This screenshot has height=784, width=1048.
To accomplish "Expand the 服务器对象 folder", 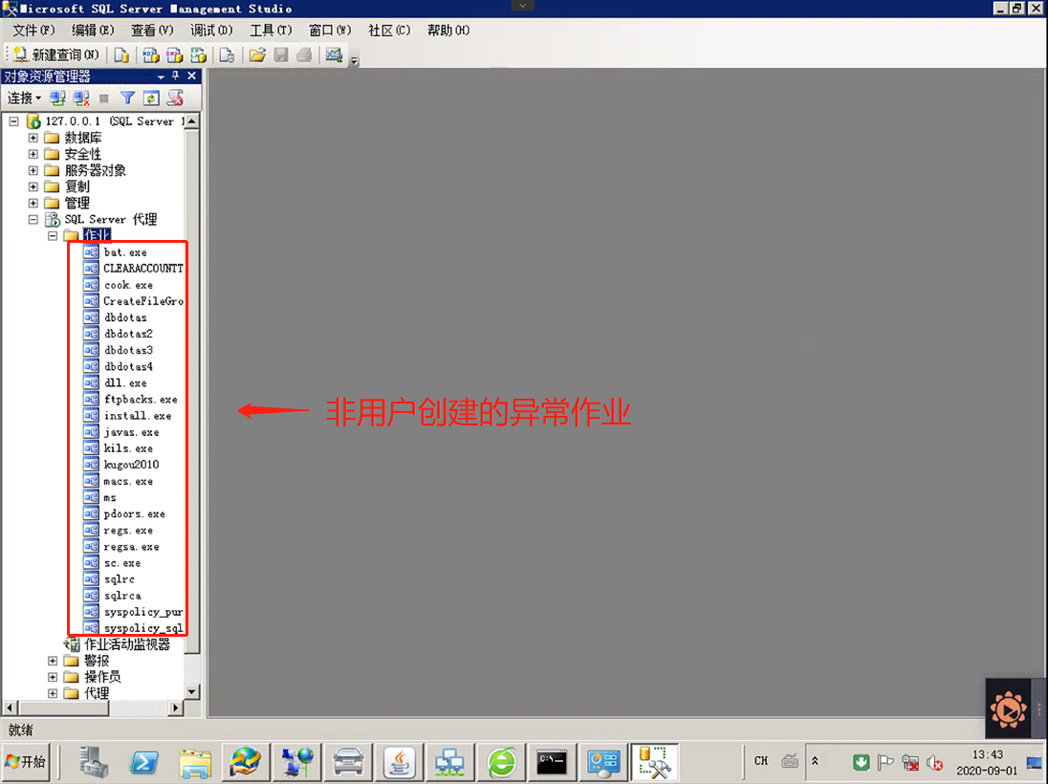I will [33, 170].
